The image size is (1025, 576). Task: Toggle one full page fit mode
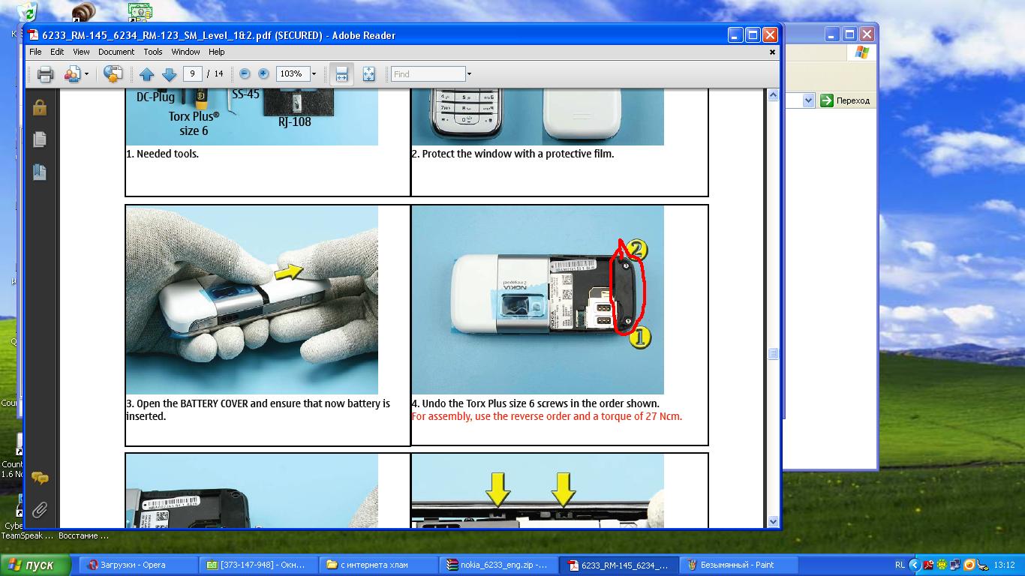click(x=368, y=73)
